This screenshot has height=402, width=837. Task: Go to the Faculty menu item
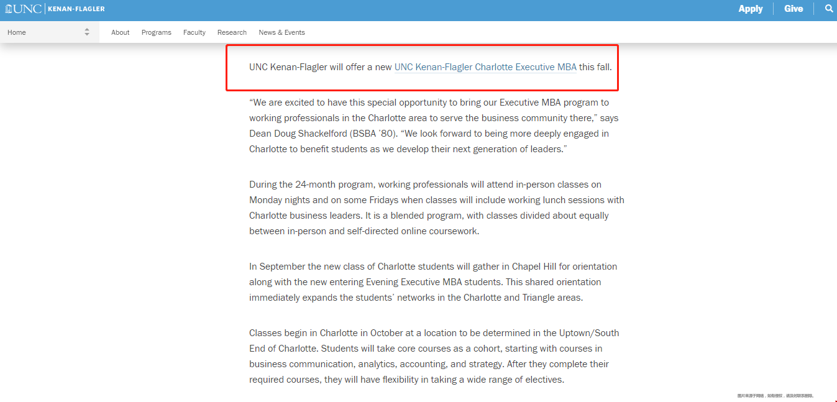pos(194,32)
